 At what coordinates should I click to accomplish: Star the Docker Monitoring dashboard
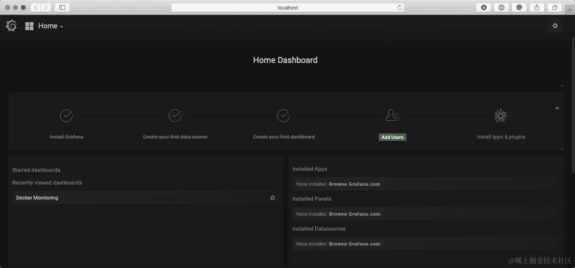[272, 198]
